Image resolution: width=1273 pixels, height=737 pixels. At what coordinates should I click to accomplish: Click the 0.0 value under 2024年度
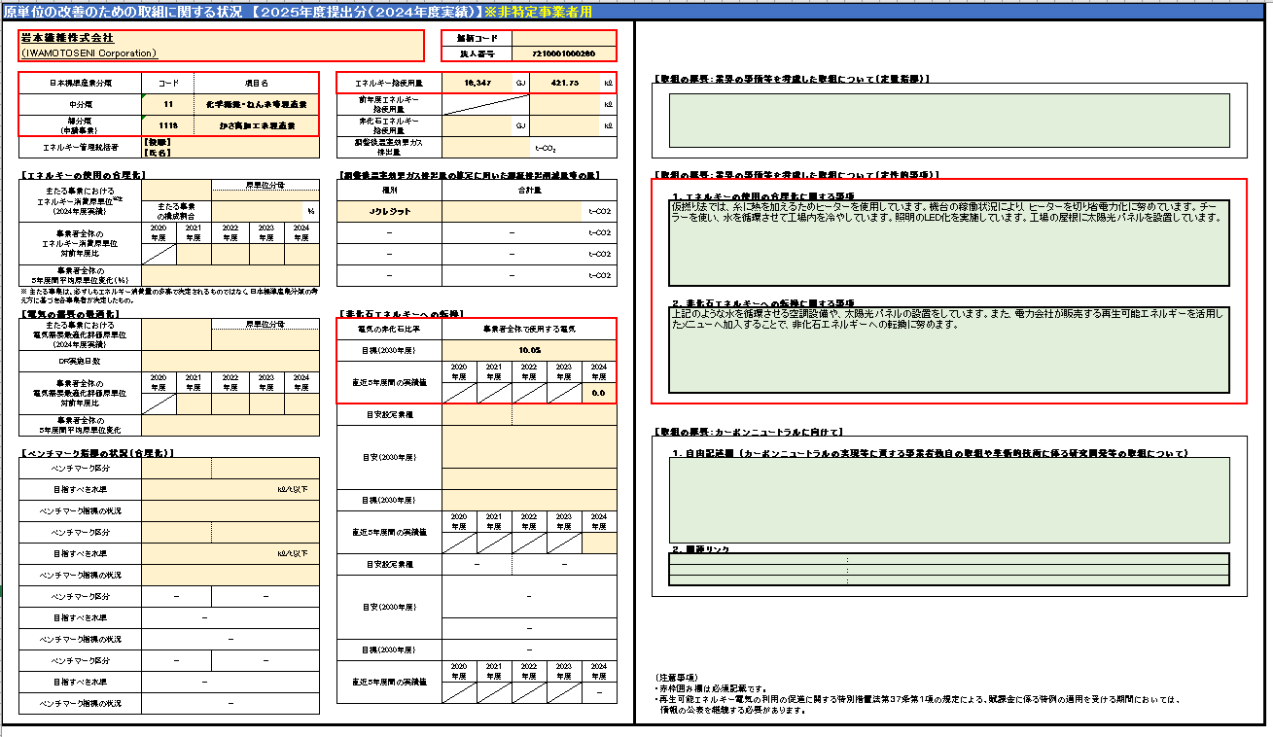click(599, 393)
